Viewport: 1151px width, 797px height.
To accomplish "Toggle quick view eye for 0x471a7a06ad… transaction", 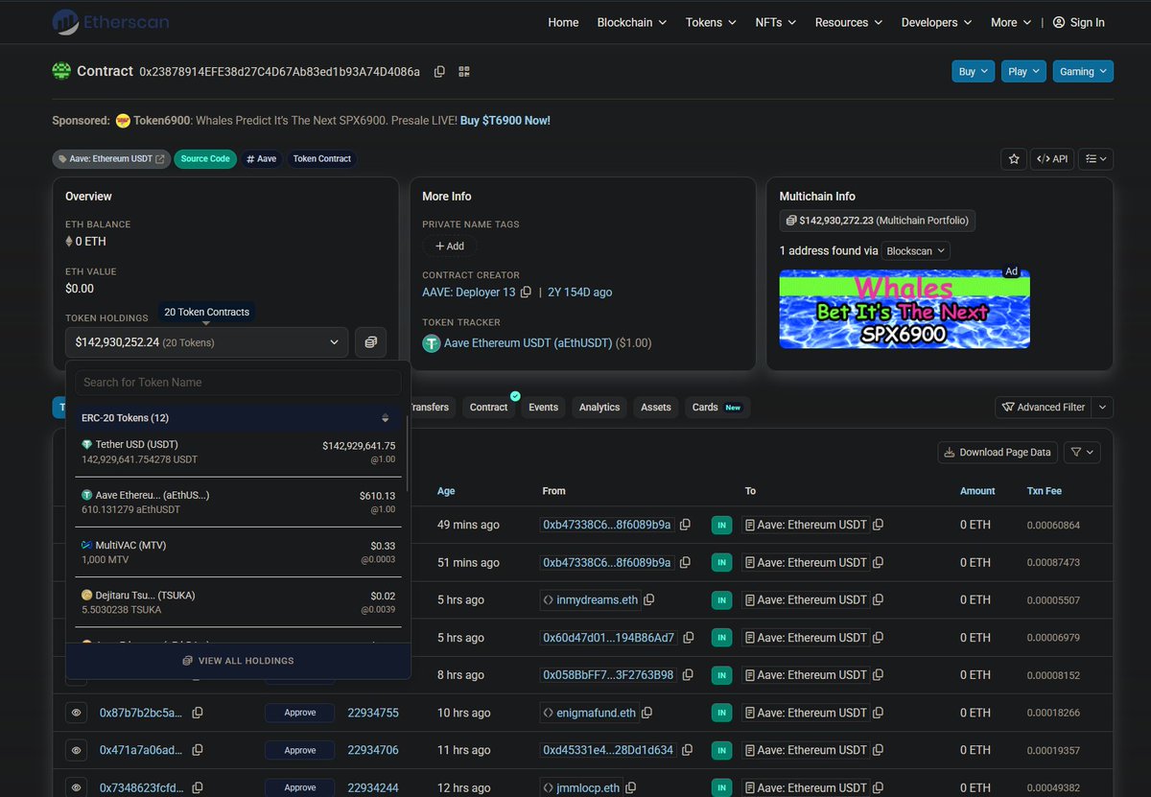I will 77,751.
